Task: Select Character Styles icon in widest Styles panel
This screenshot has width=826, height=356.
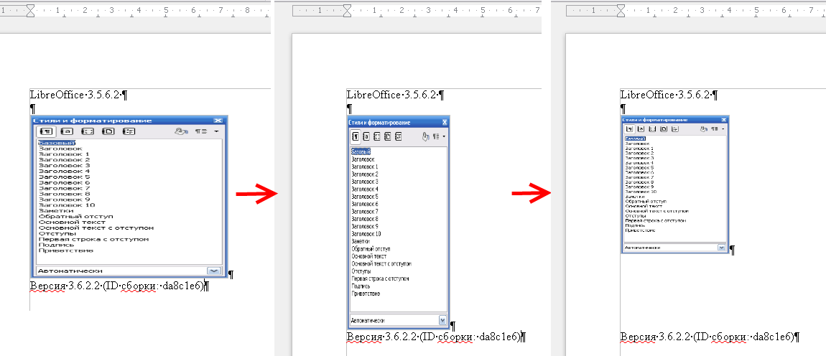Action: [67, 131]
